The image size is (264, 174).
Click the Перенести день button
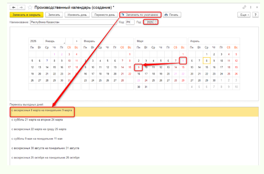point(104,15)
